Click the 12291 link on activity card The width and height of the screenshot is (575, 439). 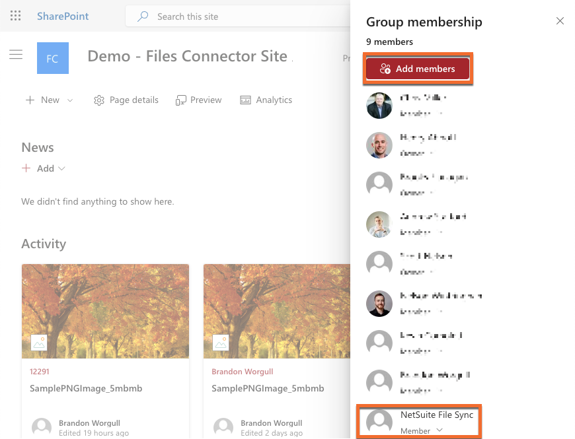point(40,372)
